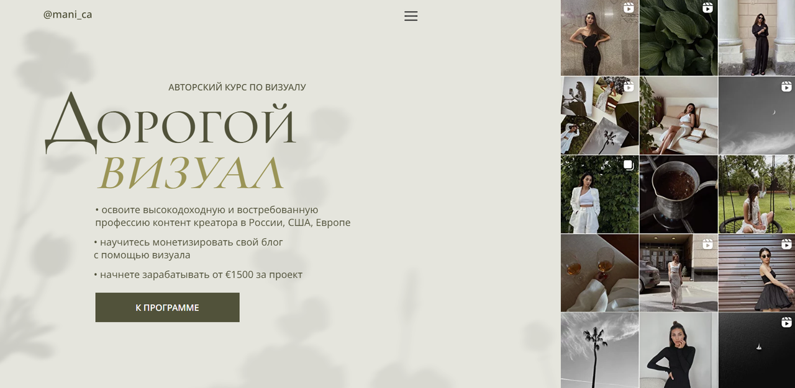Select the woman in black turtleneck photo
This screenshot has width=795, height=388.
coord(678,350)
